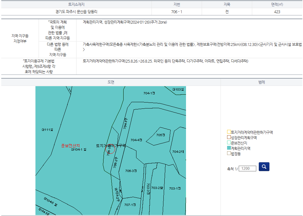Click the red circle marker on parcel 706-1
This screenshot has height=216, width=303.
click(x=110, y=148)
